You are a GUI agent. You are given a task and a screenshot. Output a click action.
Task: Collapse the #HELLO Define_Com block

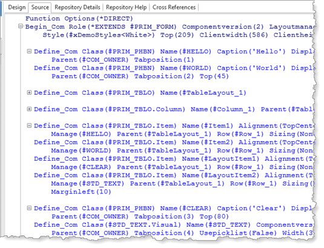click(x=29, y=51)
